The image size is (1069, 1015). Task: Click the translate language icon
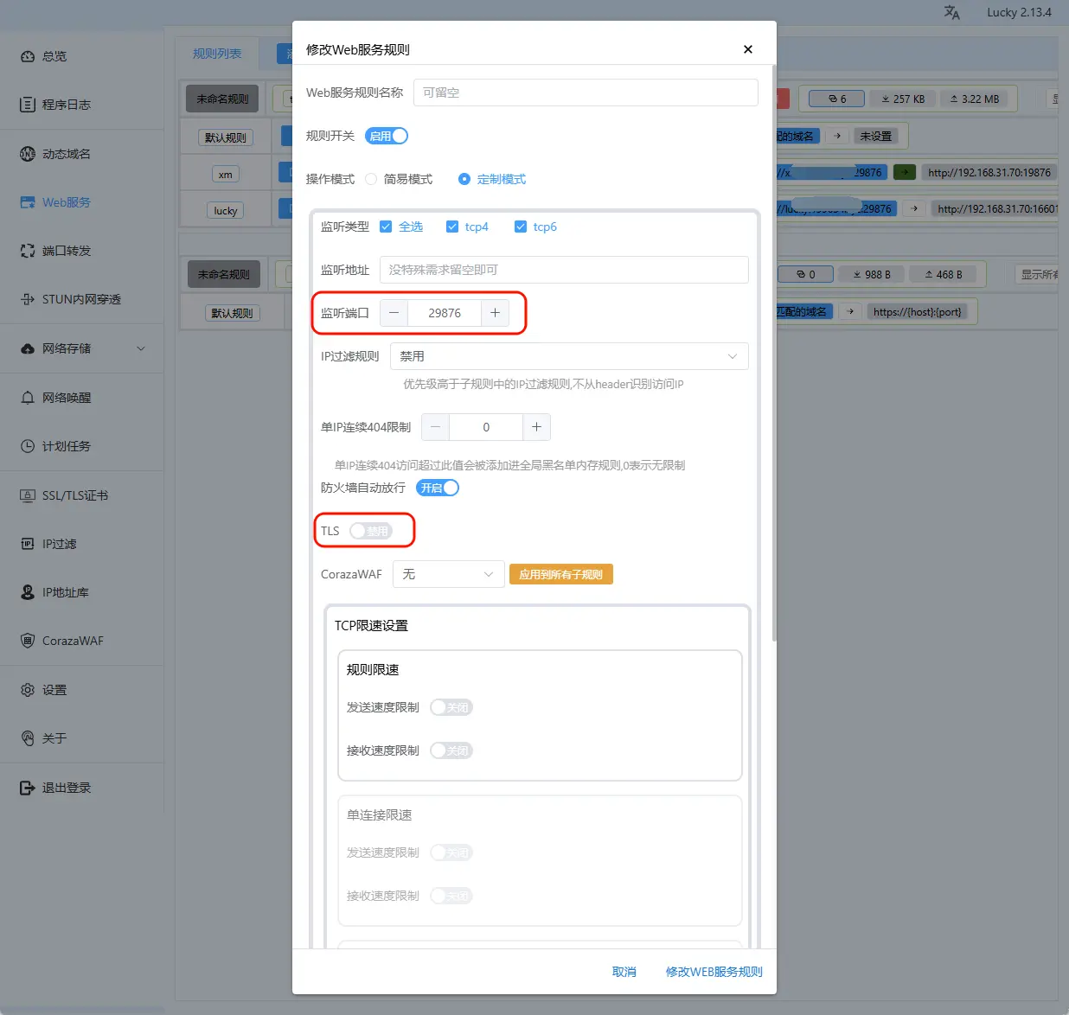click(x=951, y=13)
